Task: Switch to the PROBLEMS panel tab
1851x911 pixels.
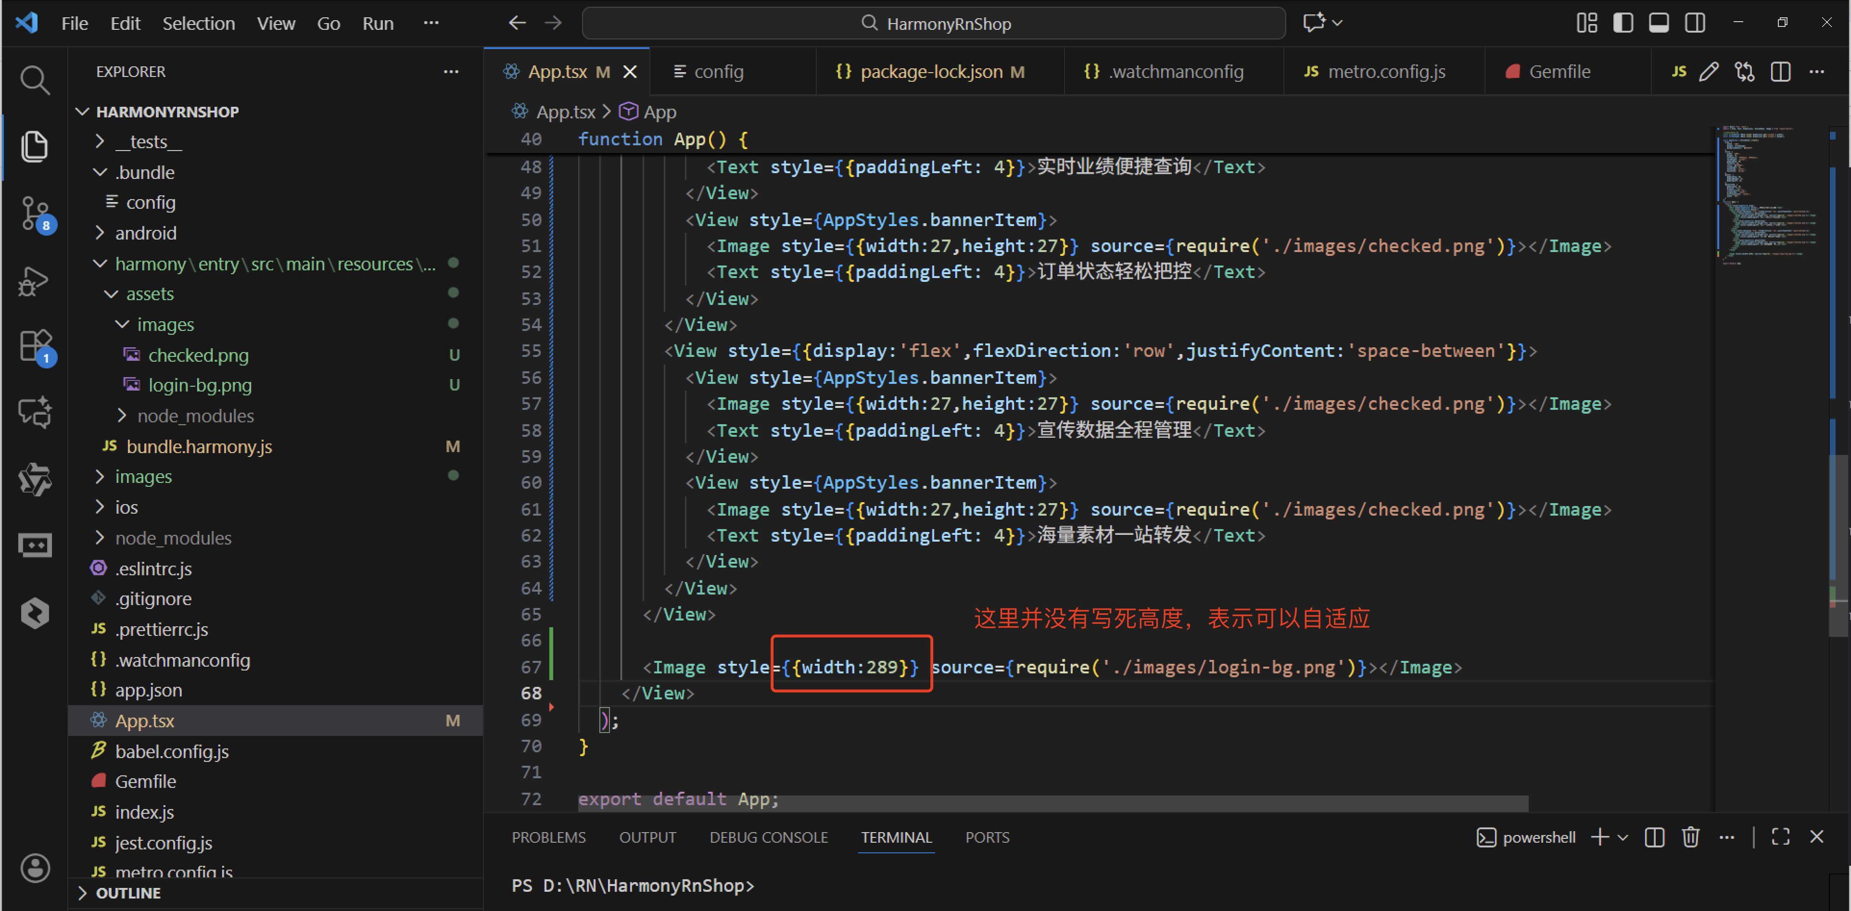Action: 548,838
